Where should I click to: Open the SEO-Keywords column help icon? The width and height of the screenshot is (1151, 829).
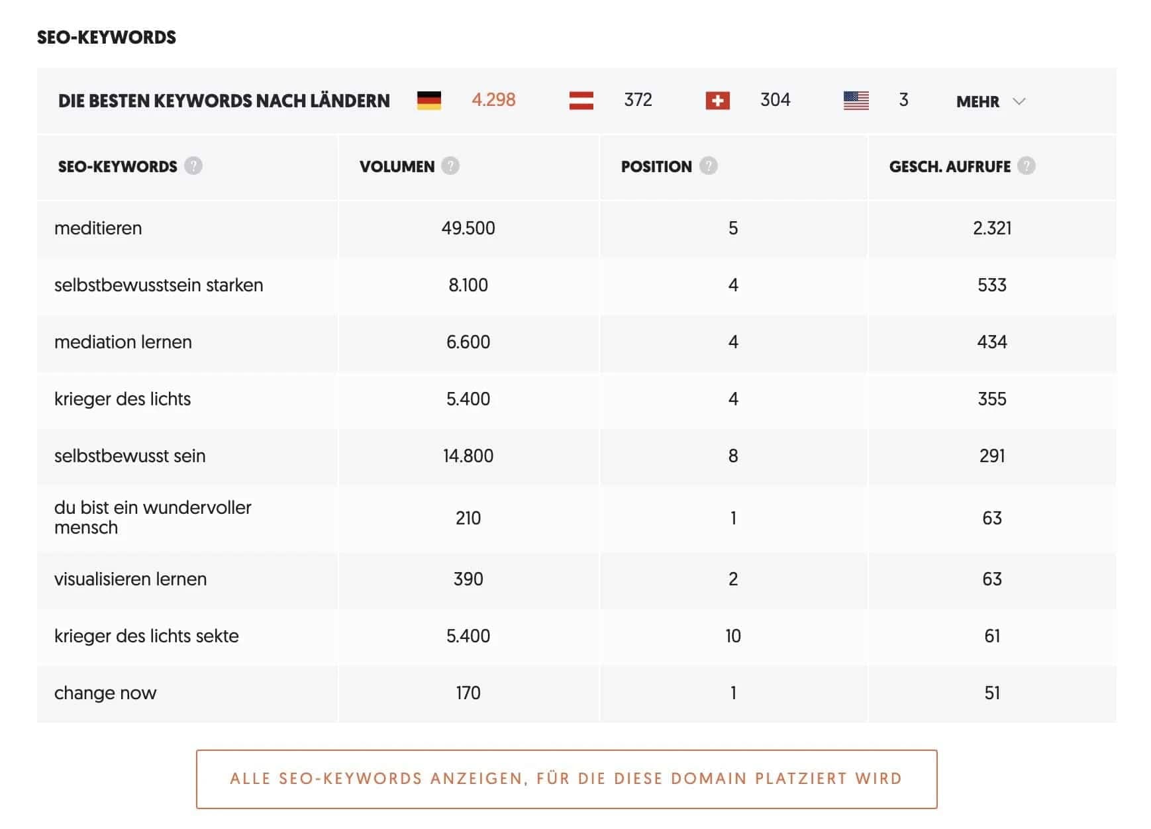click(192, 166)
